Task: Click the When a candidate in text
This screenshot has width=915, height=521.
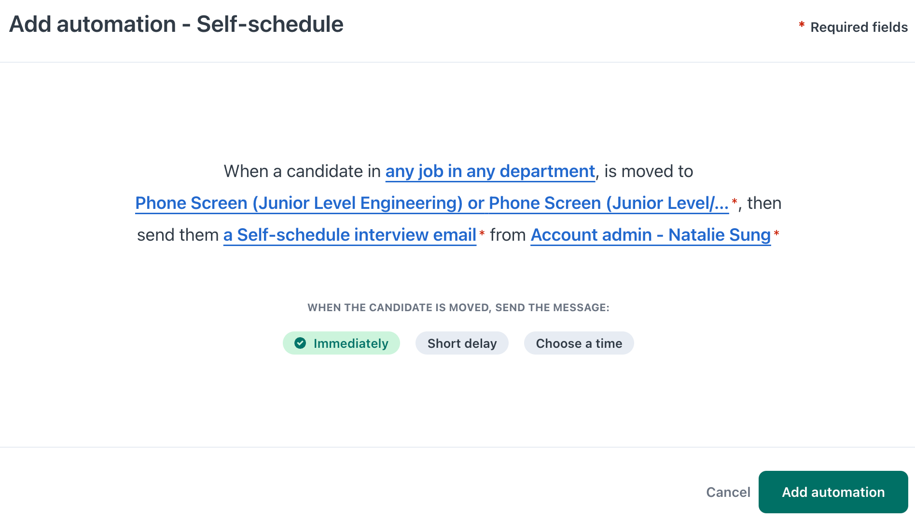Action: [x=302, y=171]
